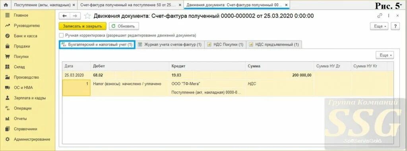Open Главное section in sidebar
The width and height of the screenshot is (407, 151).
(21, 15)
